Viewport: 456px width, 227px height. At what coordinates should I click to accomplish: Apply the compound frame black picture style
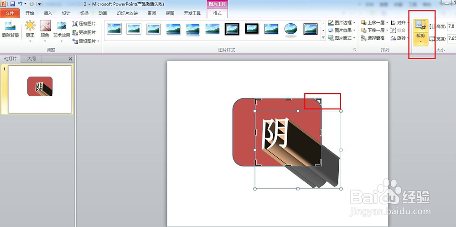click(310, 29)
